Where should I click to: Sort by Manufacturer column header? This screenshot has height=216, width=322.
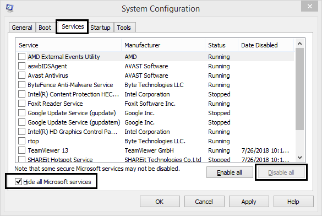[163, 45]
